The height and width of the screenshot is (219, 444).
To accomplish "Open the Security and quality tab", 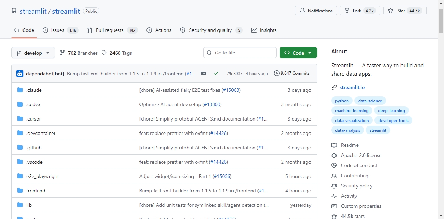I will pos(211,30).
